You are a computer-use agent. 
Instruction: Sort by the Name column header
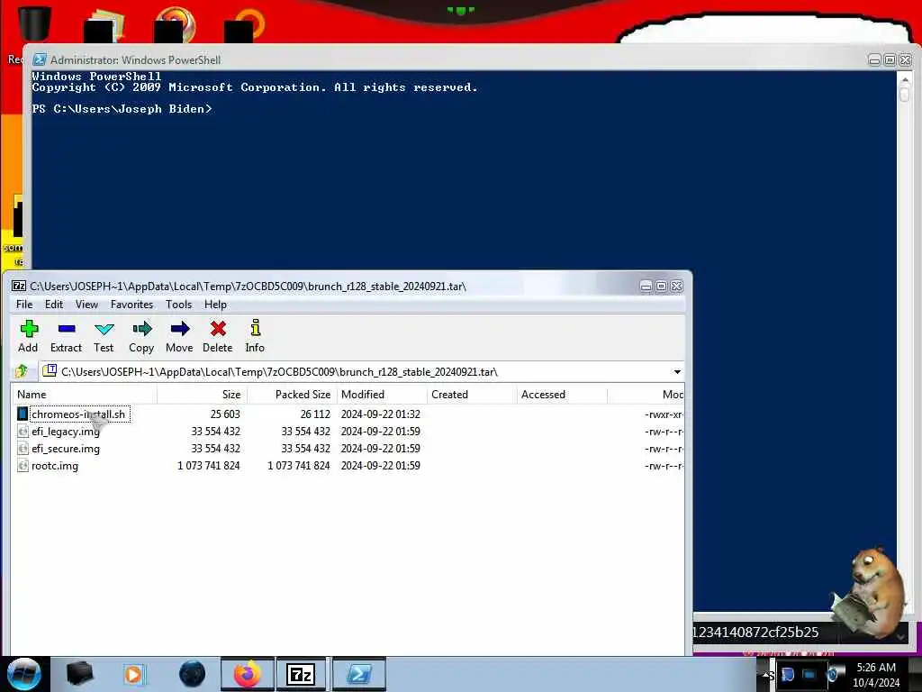(x=84, y=395)
